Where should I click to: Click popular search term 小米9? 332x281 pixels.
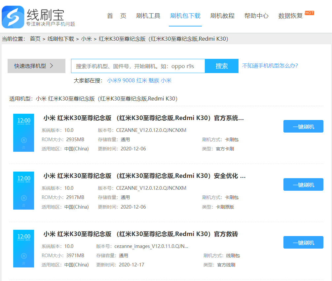[114, 81]
